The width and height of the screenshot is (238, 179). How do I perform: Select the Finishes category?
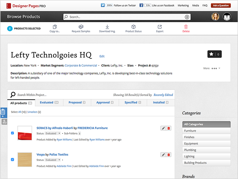pyautogui.click(x=206, y=137)
